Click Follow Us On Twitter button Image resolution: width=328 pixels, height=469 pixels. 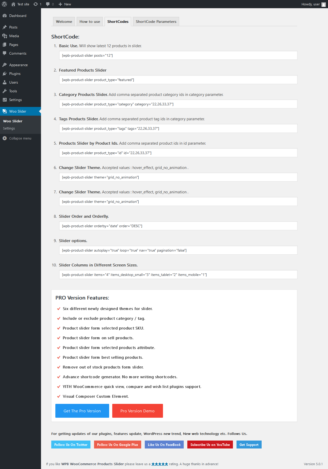71,445
